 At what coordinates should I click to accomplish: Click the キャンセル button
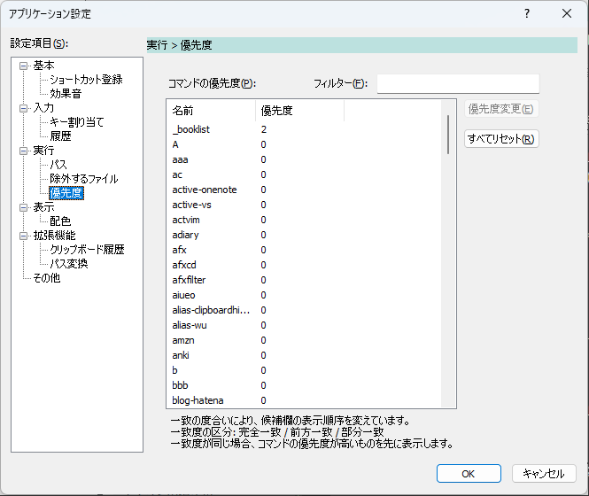click(x=544, y=474)
